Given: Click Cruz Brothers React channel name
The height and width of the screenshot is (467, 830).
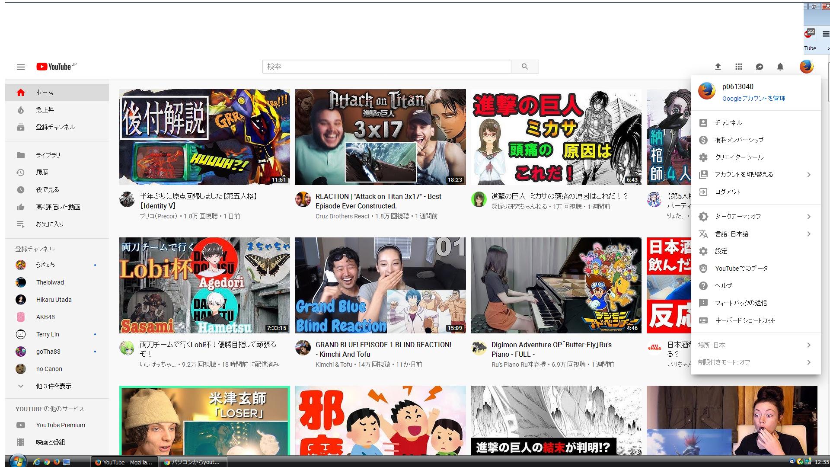Looking at the screenshot, I should click(x=342, y=216).
